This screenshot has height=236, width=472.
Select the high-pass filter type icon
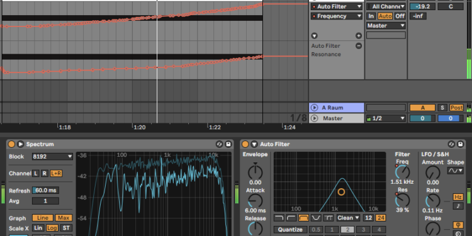click(291, 218)
